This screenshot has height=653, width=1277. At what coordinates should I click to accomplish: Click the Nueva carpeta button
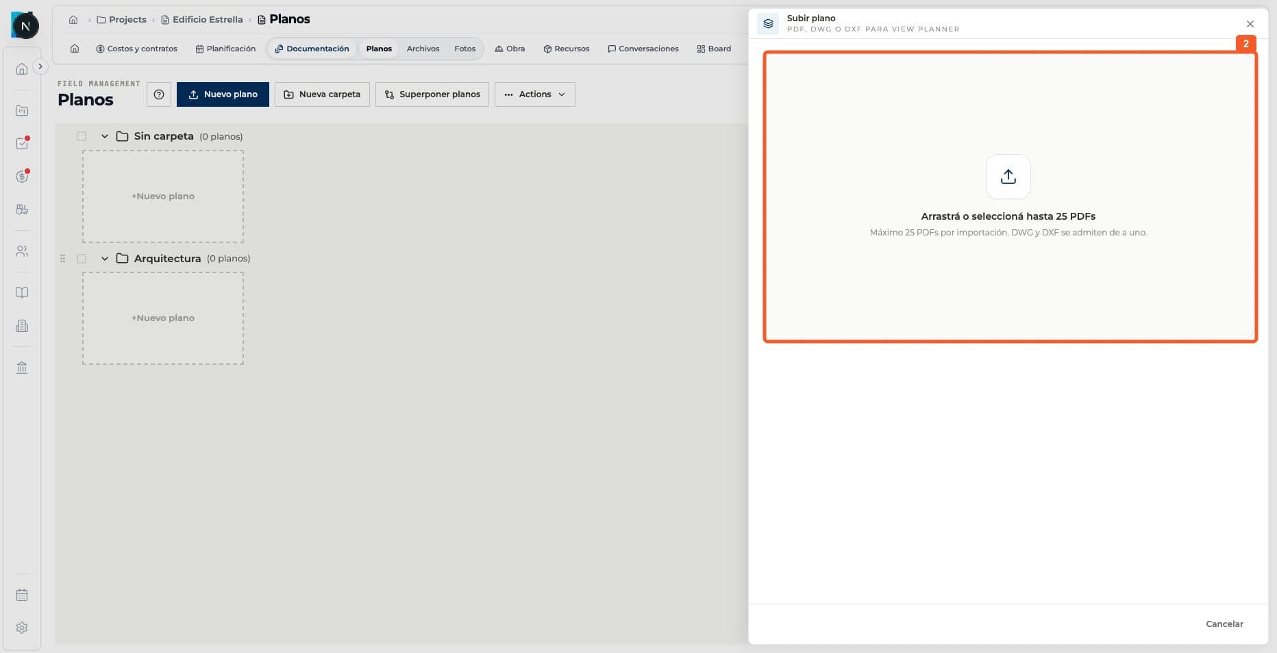click(x=322, y=94)
